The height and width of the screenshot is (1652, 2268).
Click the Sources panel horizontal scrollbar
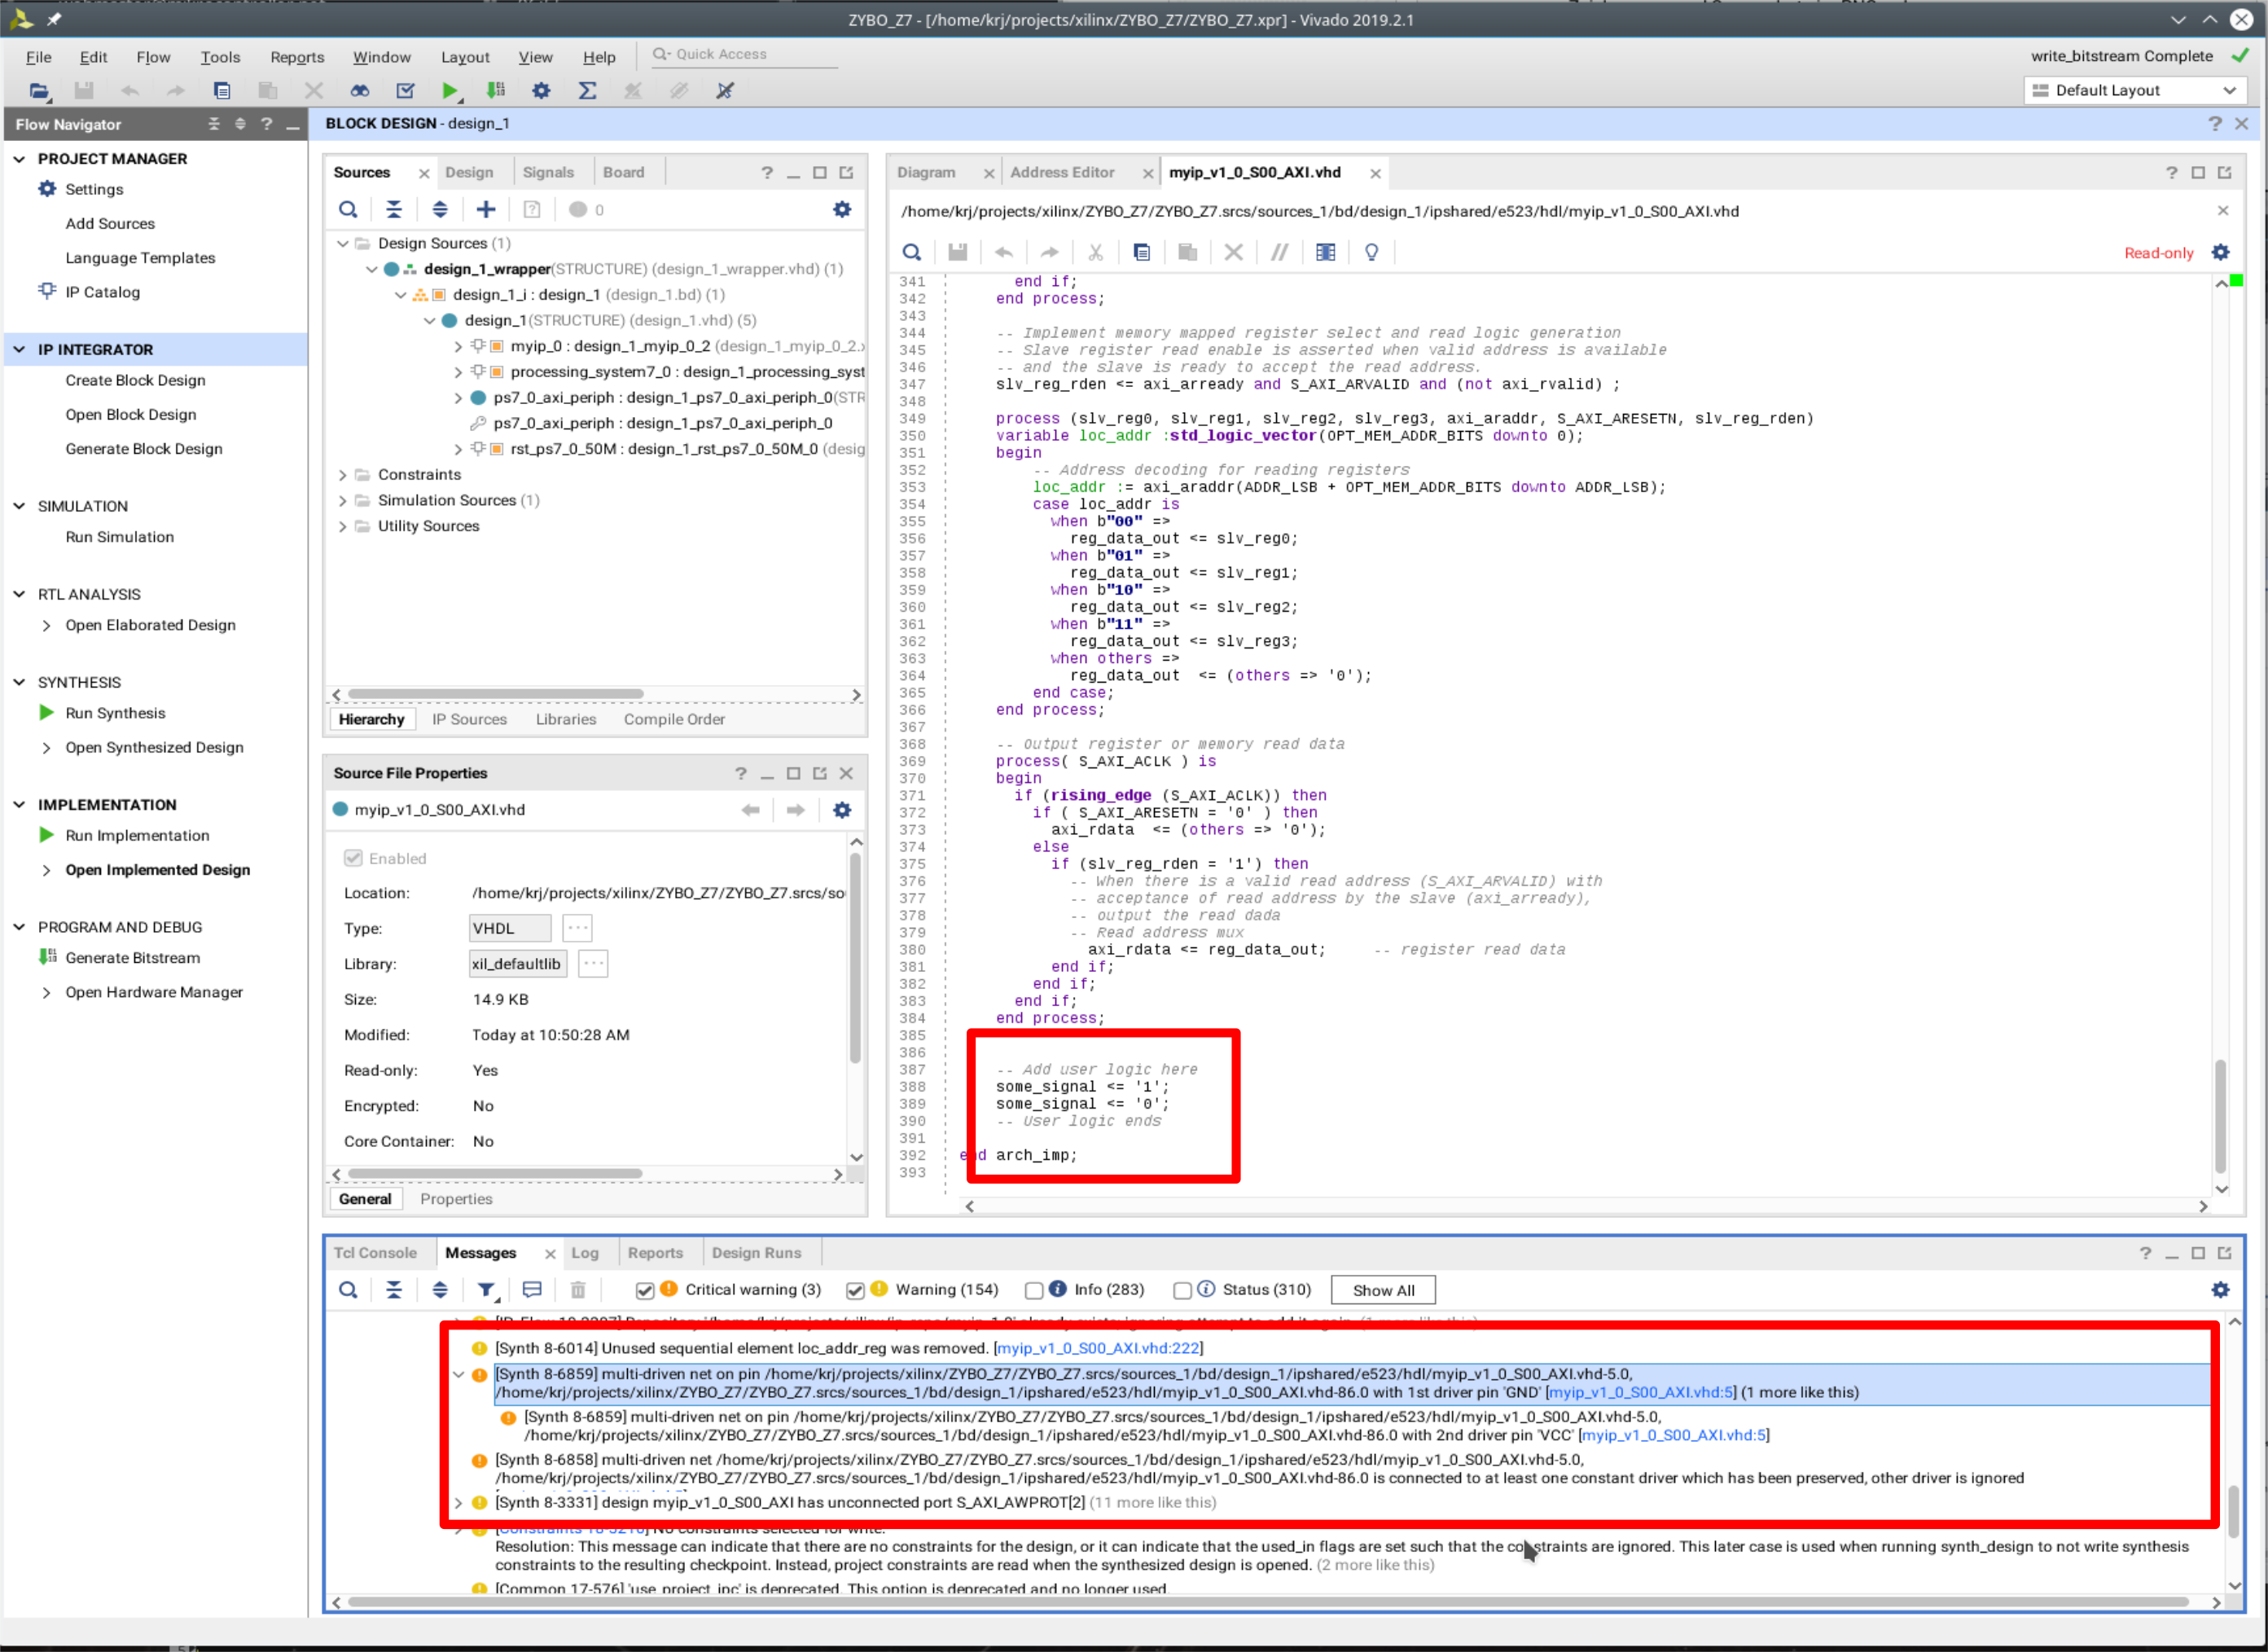point(496,695)
